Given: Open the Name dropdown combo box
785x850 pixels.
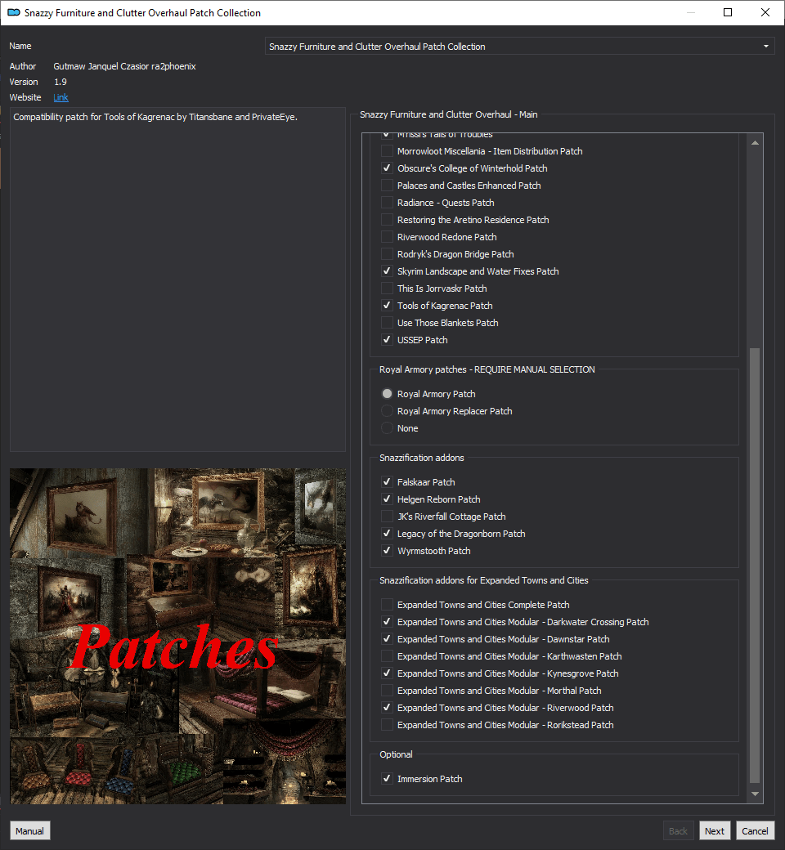Looking at the screenshot, I should [x=519, y=46].
